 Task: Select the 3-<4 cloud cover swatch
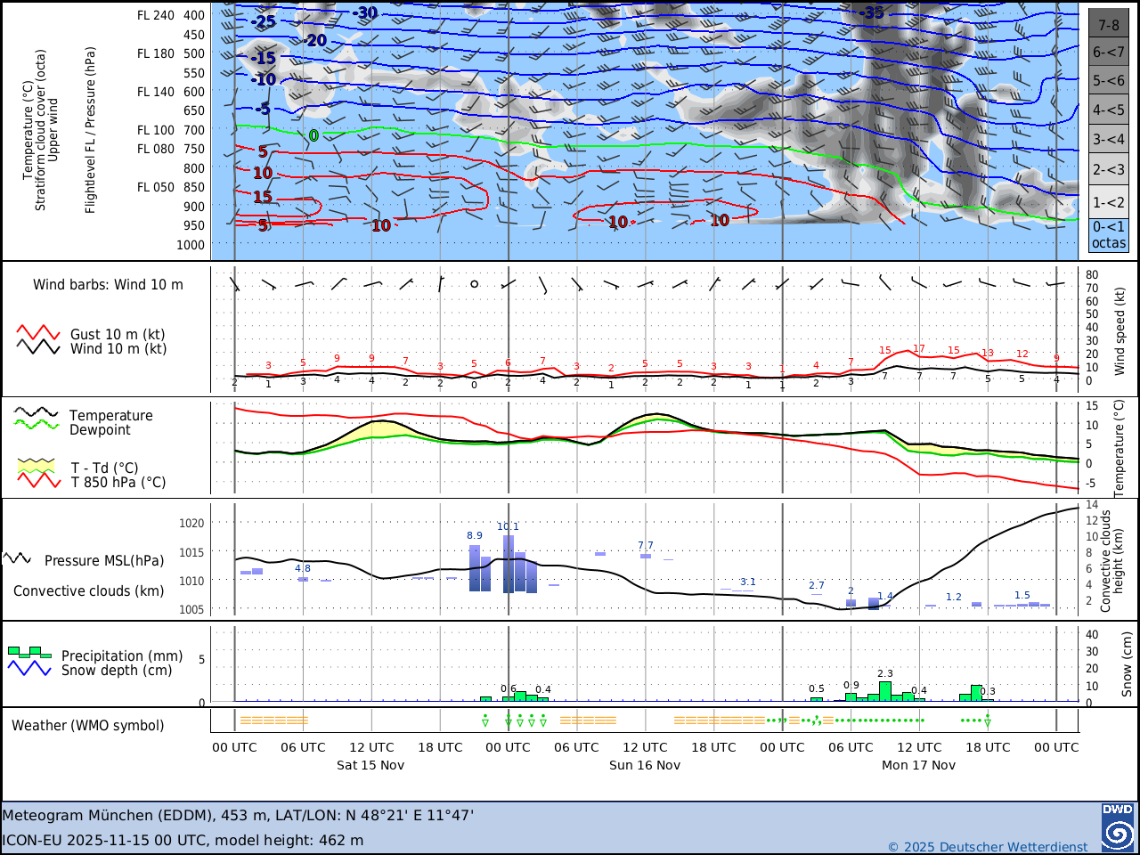point(1109,140)
